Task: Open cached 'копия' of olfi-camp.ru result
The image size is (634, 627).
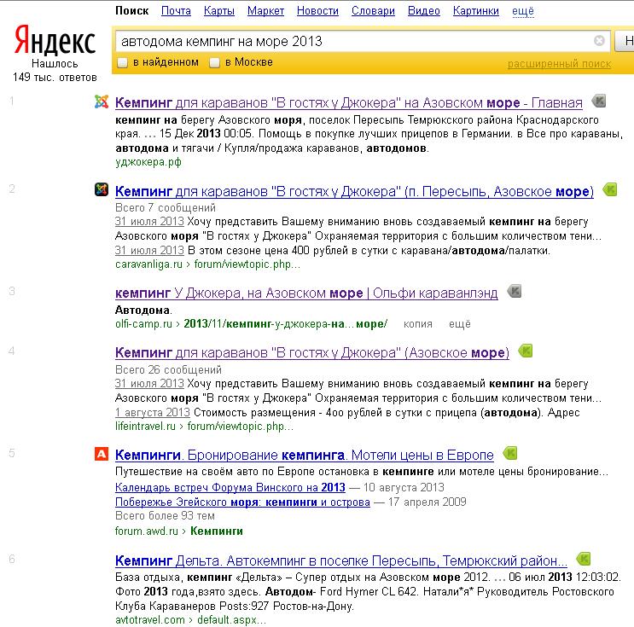Action: pos(417,324)
